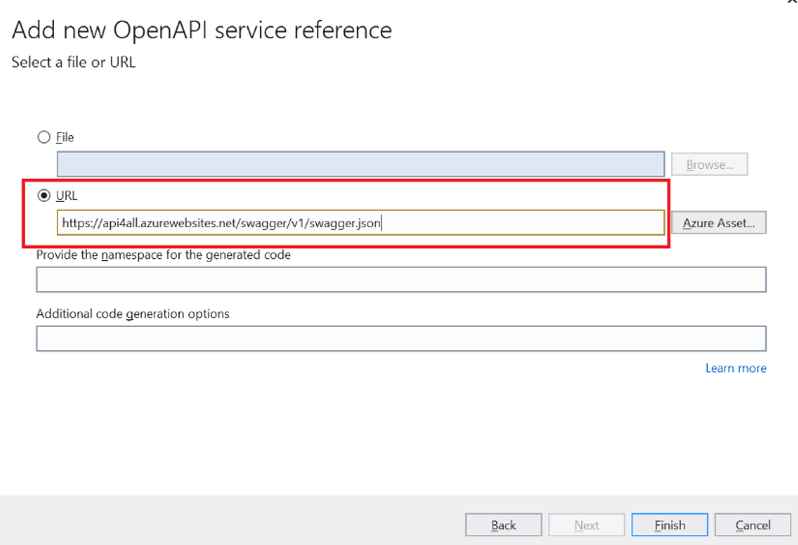Screen dimensions: 798x545
Task: Click the Finish button
Action: click(669, 524)
